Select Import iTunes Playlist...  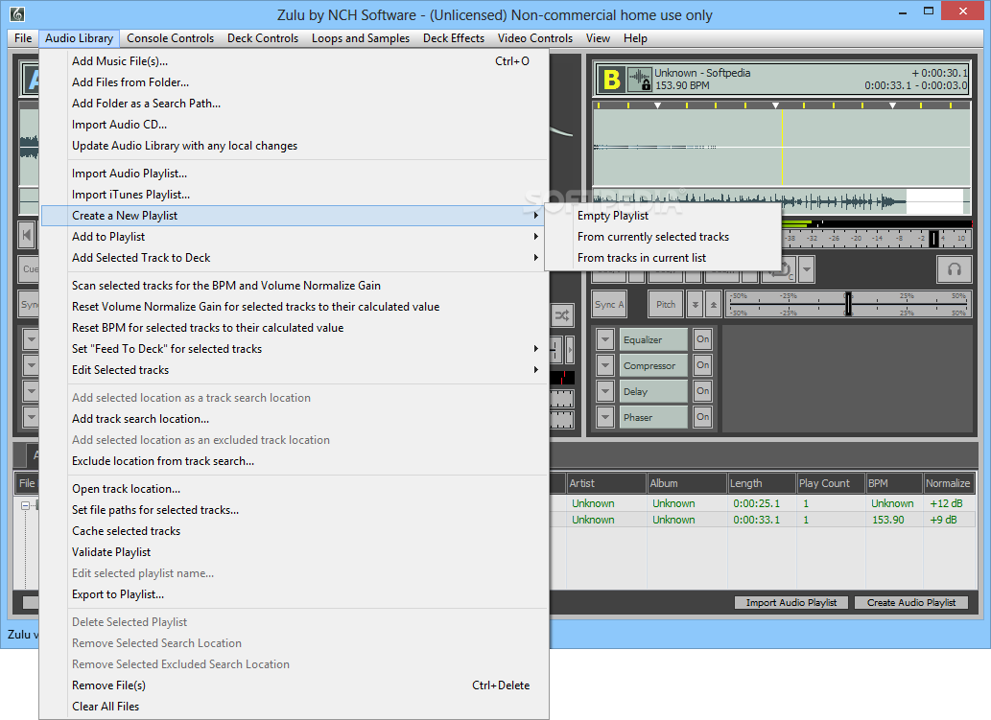(294, 195)
